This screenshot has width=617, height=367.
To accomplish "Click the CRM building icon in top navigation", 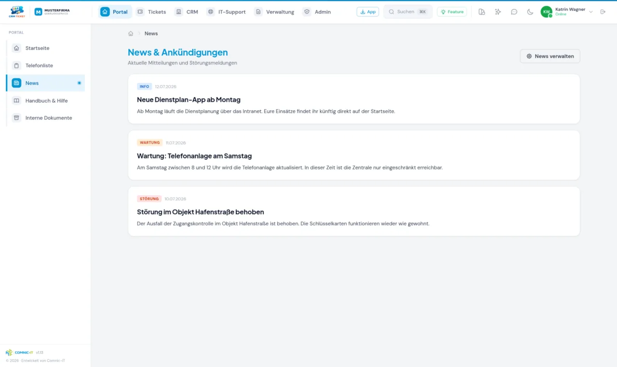I will pos(178,12).
